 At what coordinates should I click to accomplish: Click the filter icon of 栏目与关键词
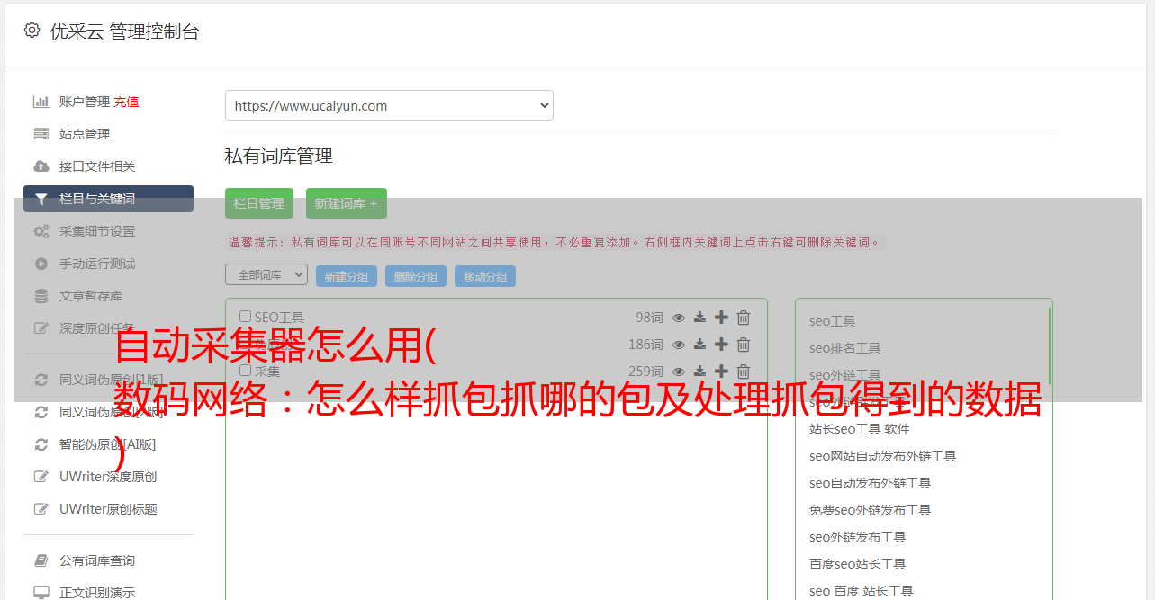click(x=41, y=199)
